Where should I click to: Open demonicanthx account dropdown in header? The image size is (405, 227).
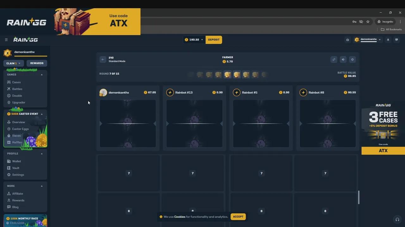pyautogui.click(x=368, y=40)
